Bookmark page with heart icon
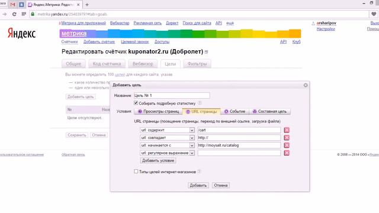The width and height of the screenshot is (379, 213). [x=374, y=14]
